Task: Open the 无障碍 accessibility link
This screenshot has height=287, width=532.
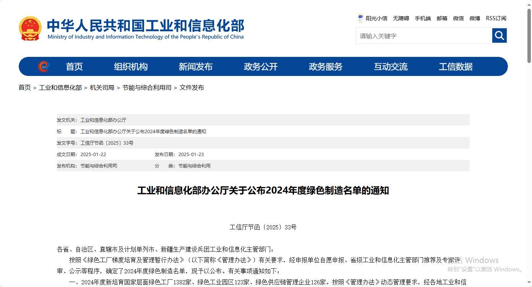Action: click(401, 18)
